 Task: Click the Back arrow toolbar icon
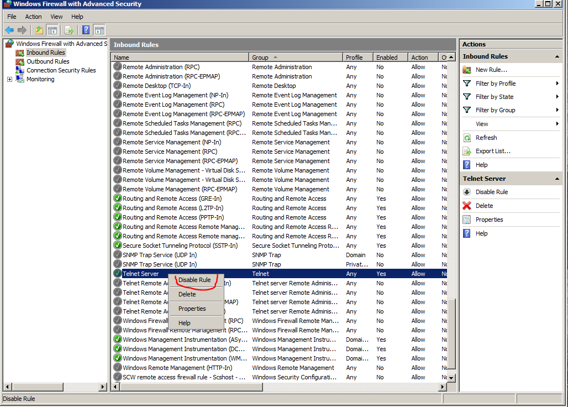(9, 30)
